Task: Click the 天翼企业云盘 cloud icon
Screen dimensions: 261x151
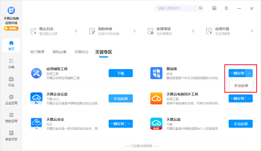Action: point(37,98)
